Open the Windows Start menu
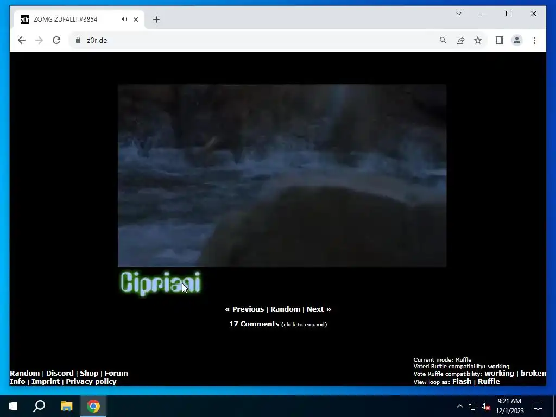This screenshot has height=417, width=556. tap(13, 406)
